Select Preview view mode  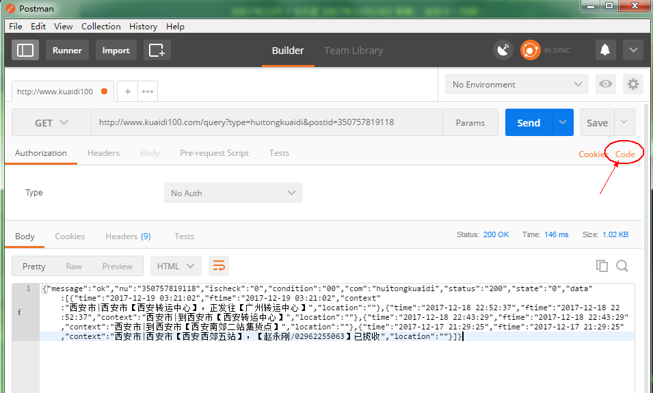click(118, 266)
